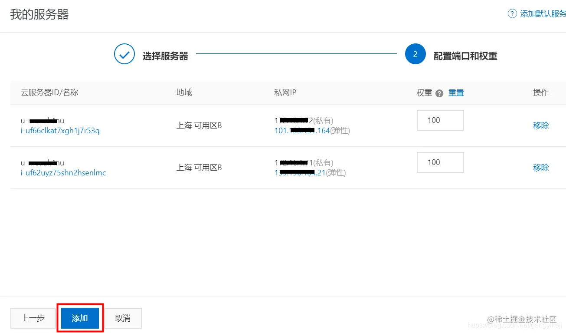
Task: Remove the first server via 移除
Action: click(541, 125)
